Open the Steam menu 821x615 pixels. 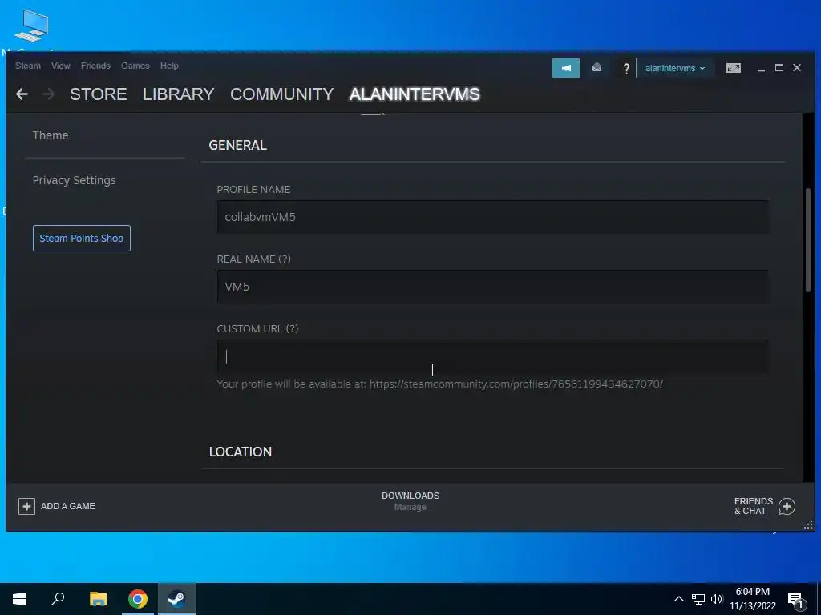click(28, 66)
